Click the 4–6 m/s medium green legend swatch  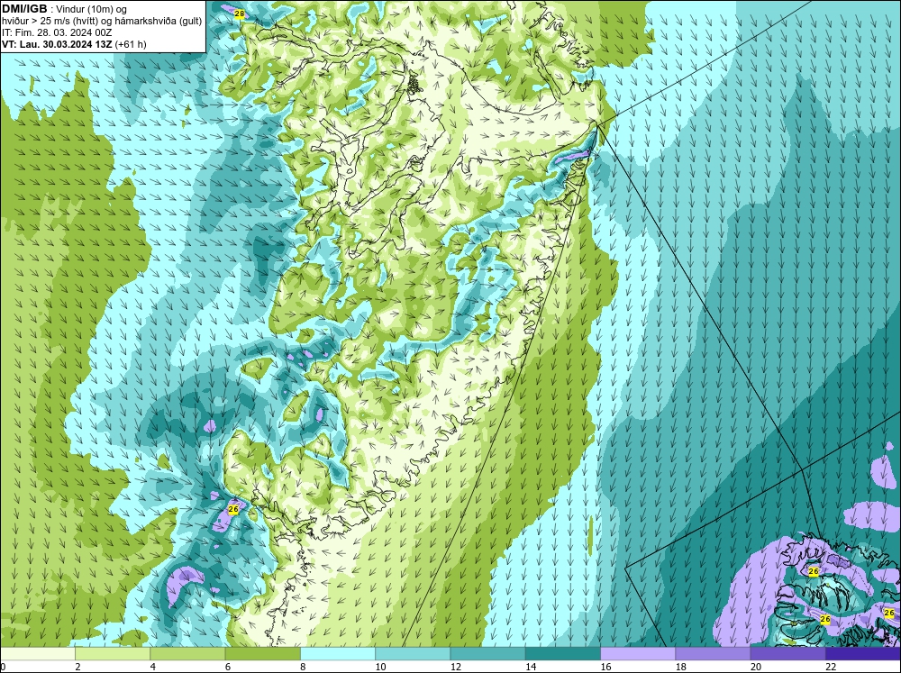[x=187, y=653]
